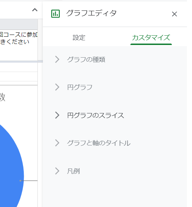
Task: Expand the グラフと軸のタイトル chevron
Action: pyautogui.click(x=57, y=143)
